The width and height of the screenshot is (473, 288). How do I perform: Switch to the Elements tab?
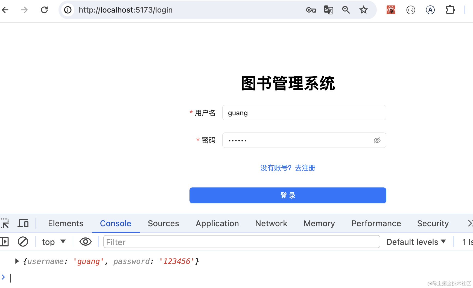pos(66,223)
